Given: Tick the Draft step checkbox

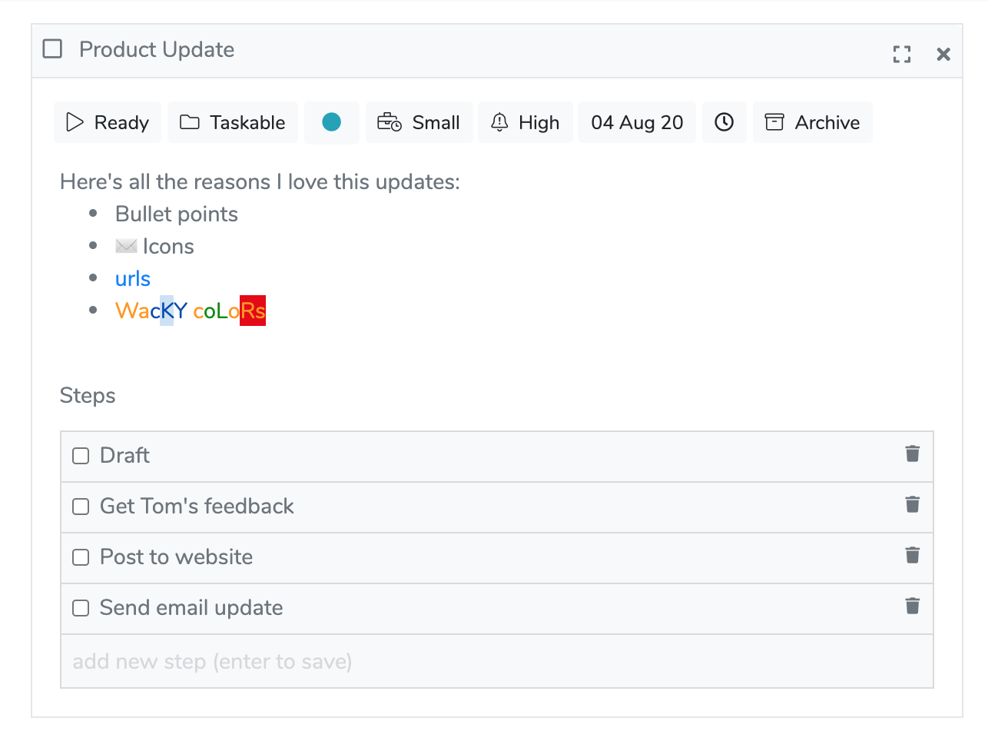Looking at the screenshot, I should click(81, 456).
